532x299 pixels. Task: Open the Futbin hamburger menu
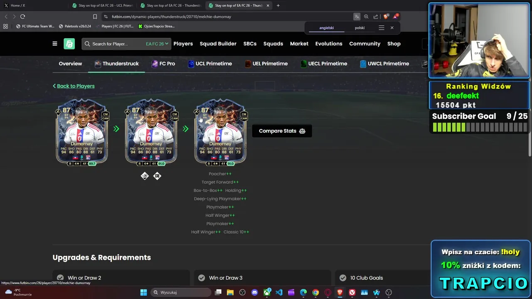54,44
